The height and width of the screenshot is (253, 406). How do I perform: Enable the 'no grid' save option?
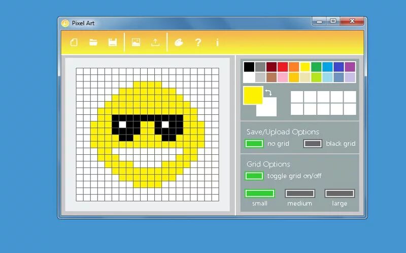pos(254,144)
